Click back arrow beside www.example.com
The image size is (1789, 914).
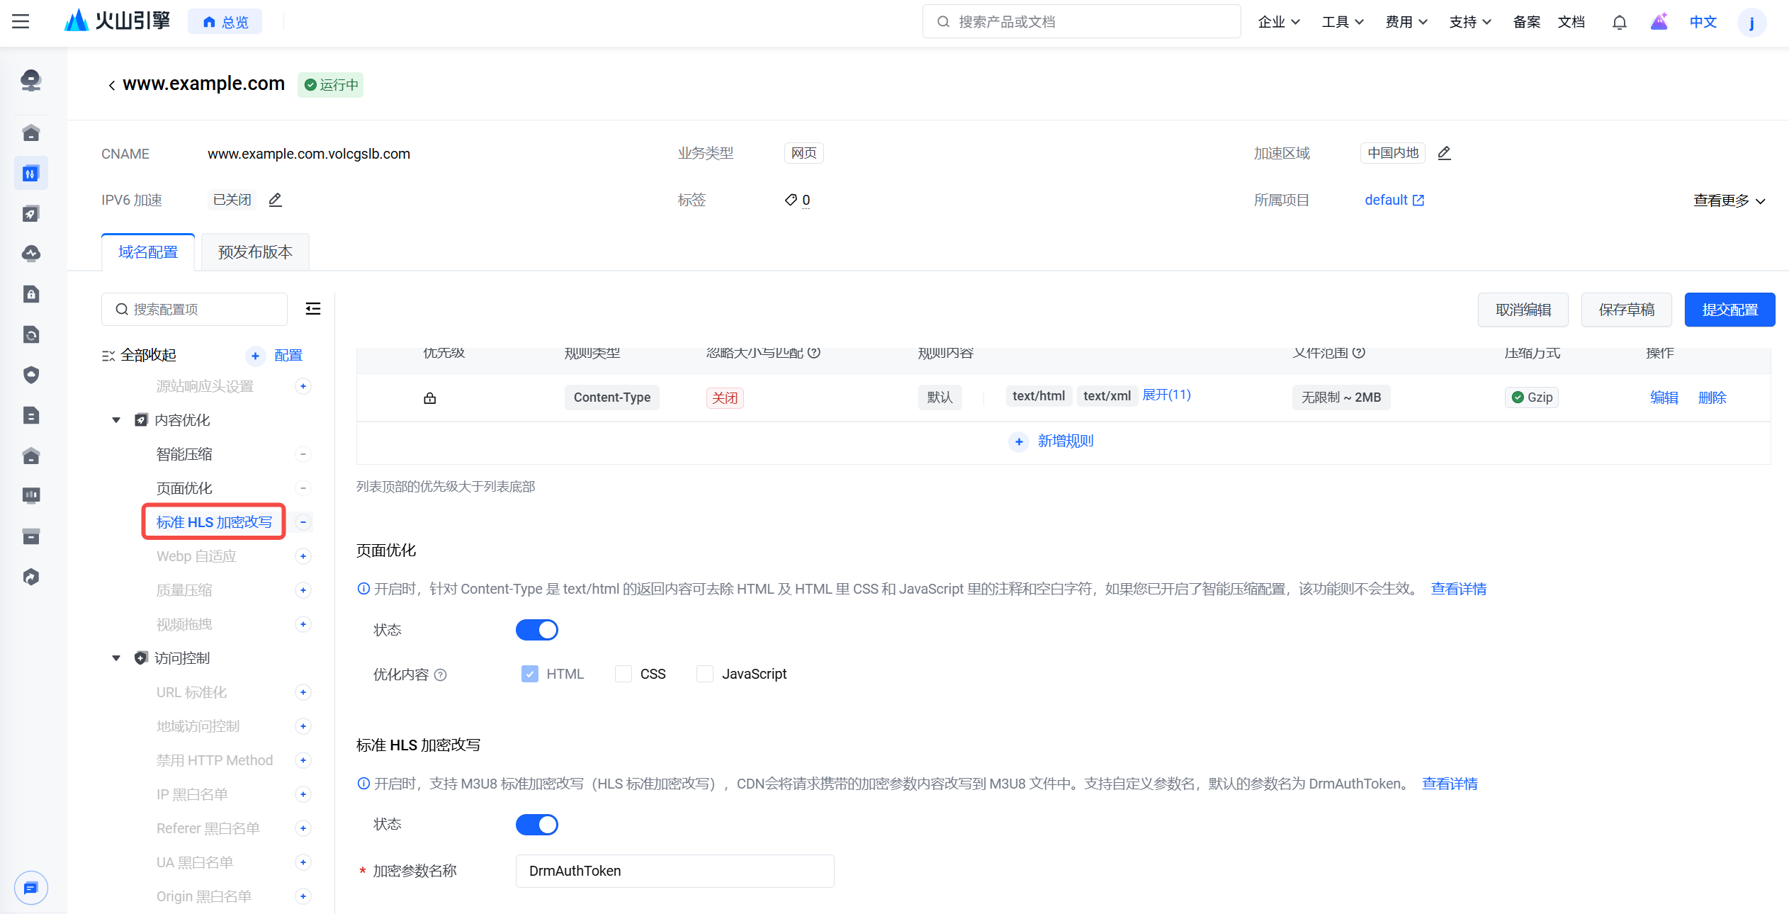tap(111, 85)
